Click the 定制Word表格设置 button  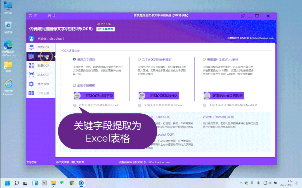[224, 96]
